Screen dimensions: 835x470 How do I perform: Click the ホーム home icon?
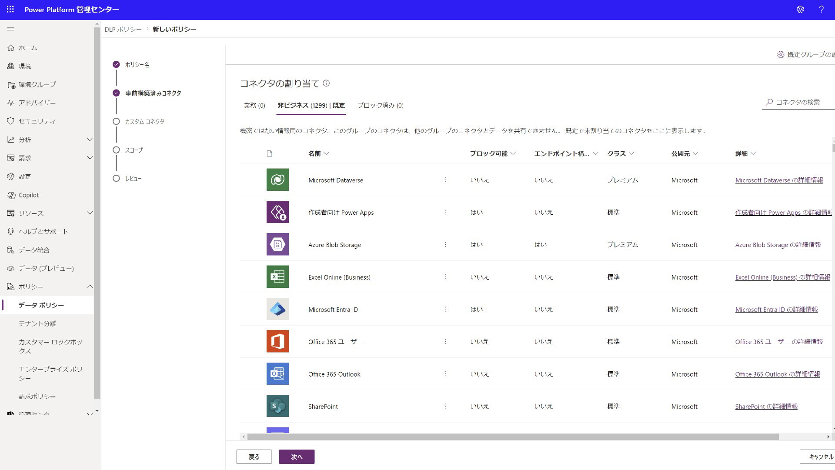point(11,48)
